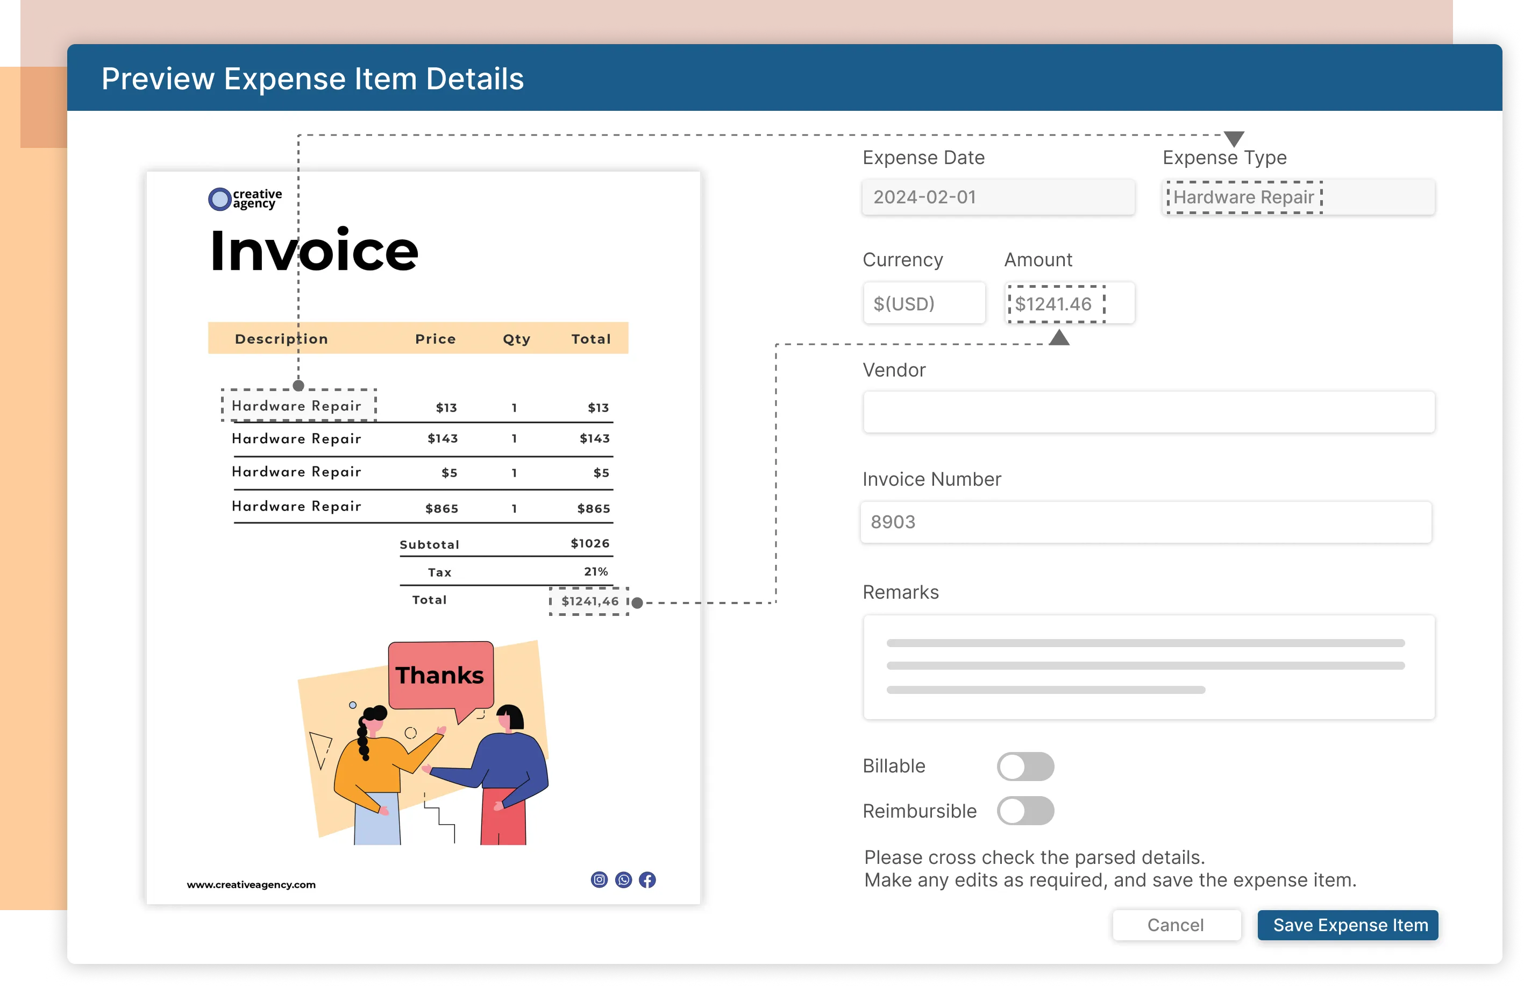The height and width of the screenshot is (986, 1524).
Task: Focus the Invoice Number field showing 8903
Action: point(1146,522)
